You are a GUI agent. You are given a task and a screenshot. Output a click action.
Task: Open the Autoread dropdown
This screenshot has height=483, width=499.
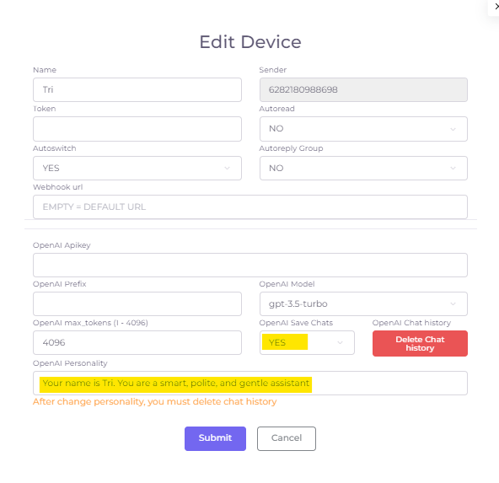point(363,129)
